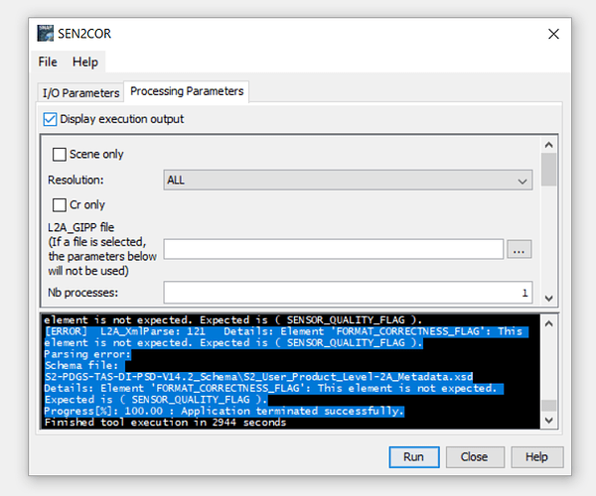
Task: Open the Resolution dropdown showing ALL
Action: 348,180
